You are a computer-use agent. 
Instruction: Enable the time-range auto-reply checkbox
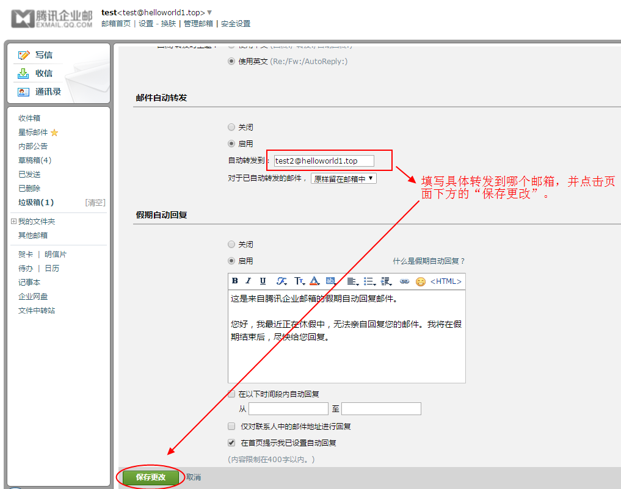[231, 394]
